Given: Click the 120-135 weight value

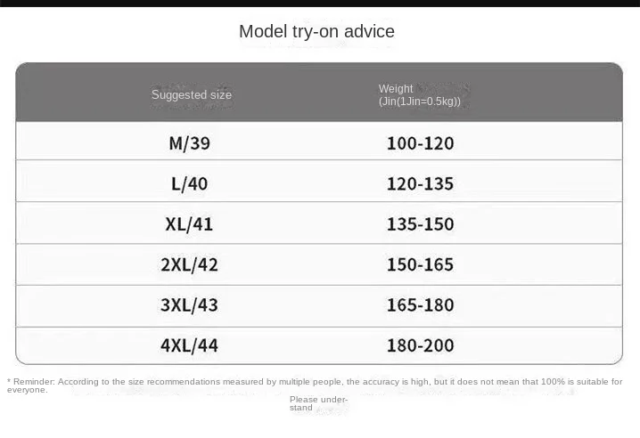Looking at the screenshot, I should [x=420, y=184].
